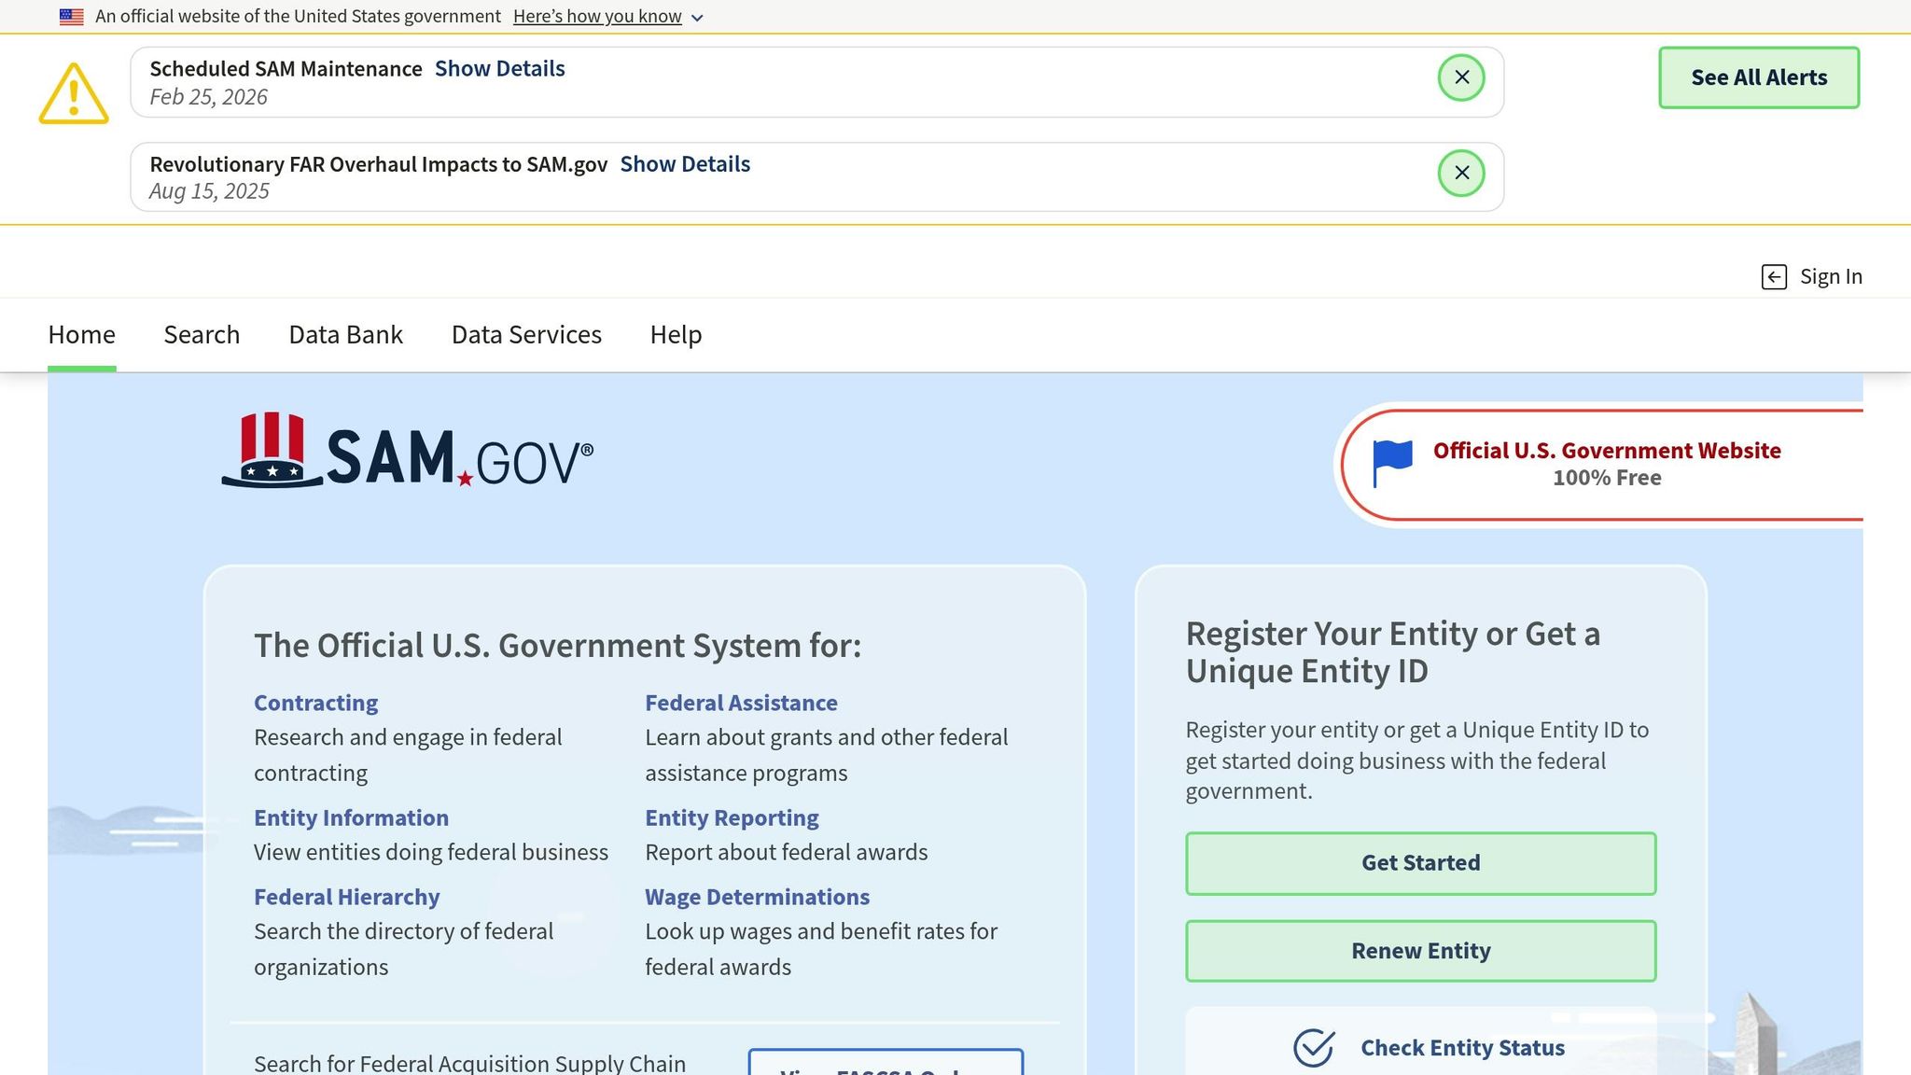Click the arrow icon next to Sign In

click(1773, 276)
